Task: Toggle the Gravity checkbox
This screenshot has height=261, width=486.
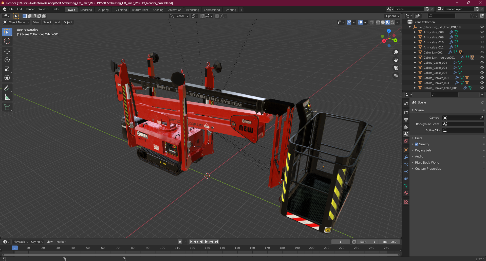Action: click(416, 144)
